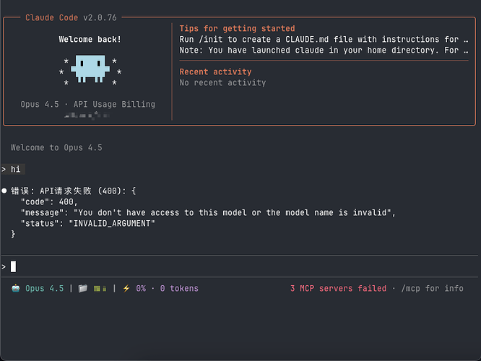Click the 'Note: You have launched' line
Screen dimensions: 481x361
tap(324, 51)
